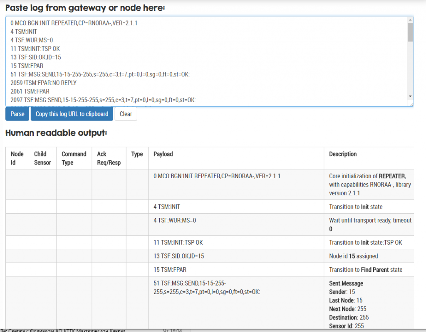Click the Command Type column header
Image resolution: width=426 pixels, height=332 pixels.
(74, 158)
